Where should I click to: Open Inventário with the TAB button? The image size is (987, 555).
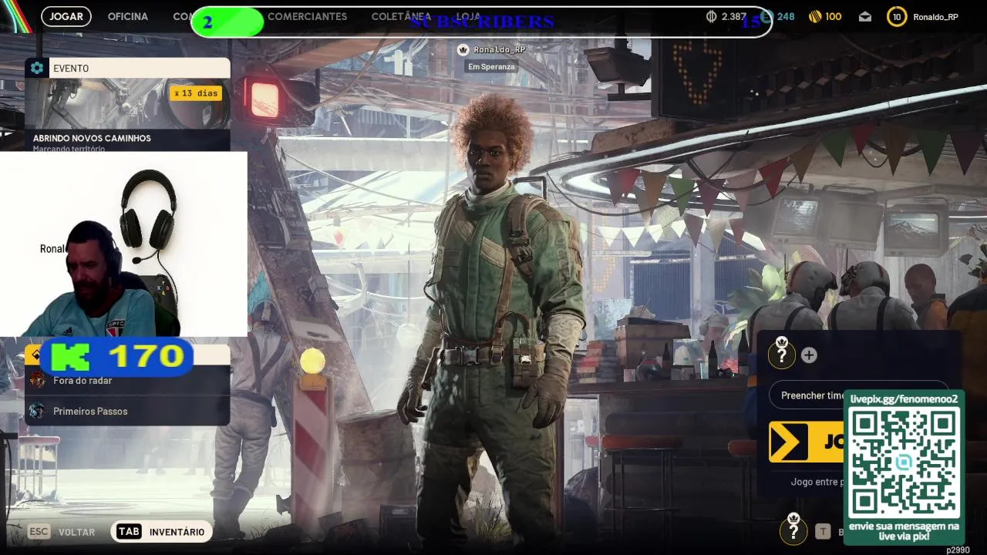162,532
